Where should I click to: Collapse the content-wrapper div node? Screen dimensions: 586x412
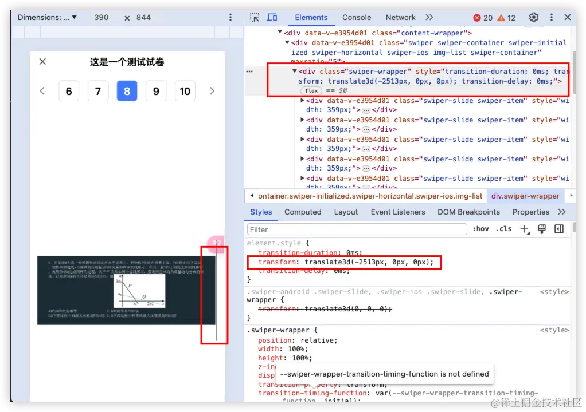point(280,33)
